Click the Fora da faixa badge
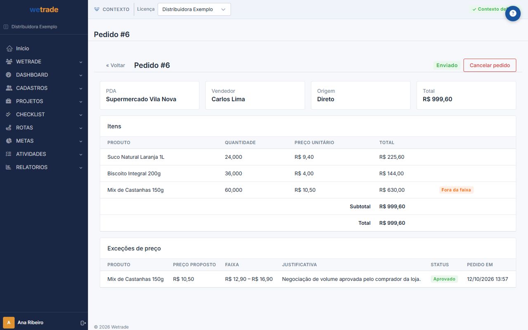 [456, 190]
